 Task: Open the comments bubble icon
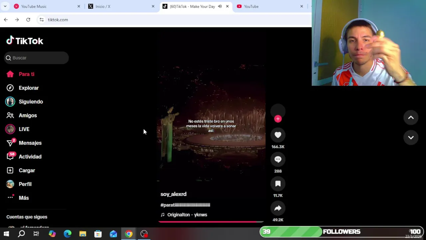pos(278,159)
